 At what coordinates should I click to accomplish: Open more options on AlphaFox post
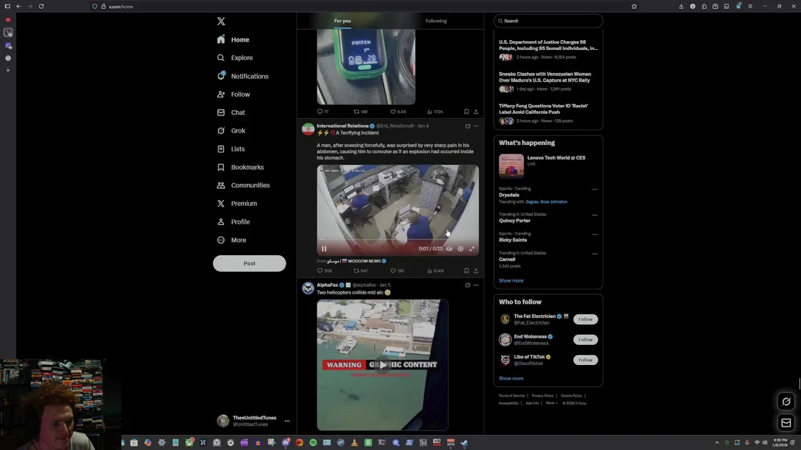476,285
